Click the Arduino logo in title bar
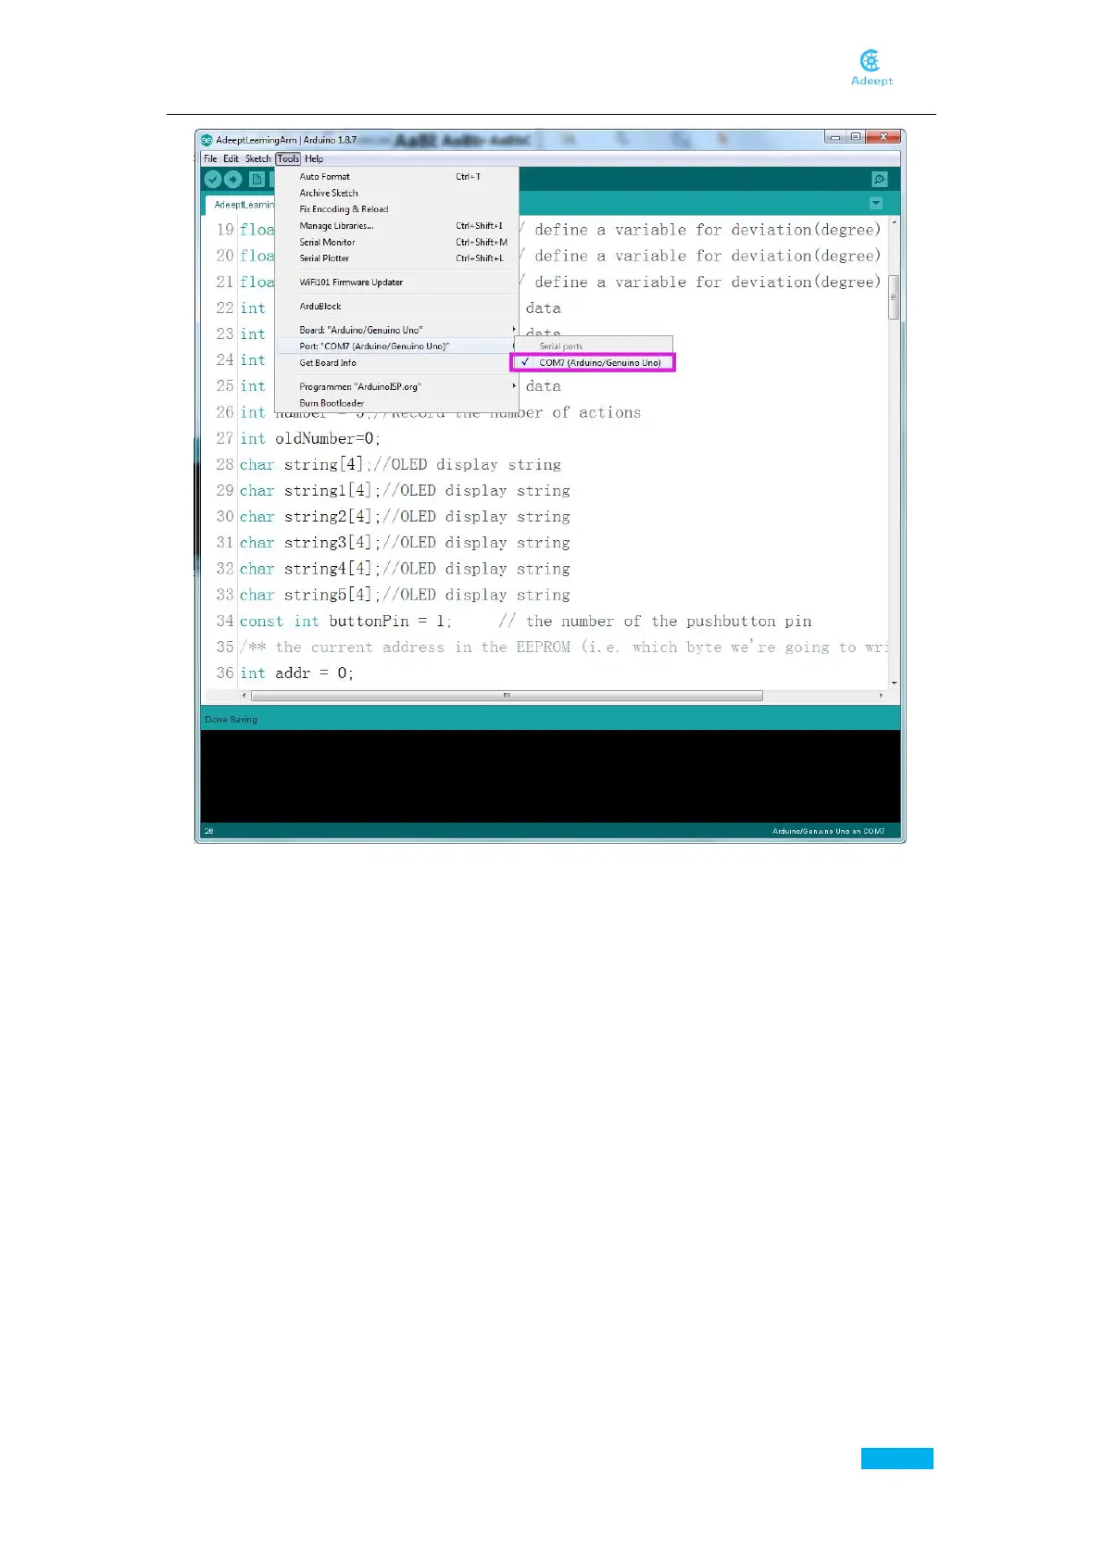The height and width of the screenshot is (1560, 1103). (x=207, y=140)
